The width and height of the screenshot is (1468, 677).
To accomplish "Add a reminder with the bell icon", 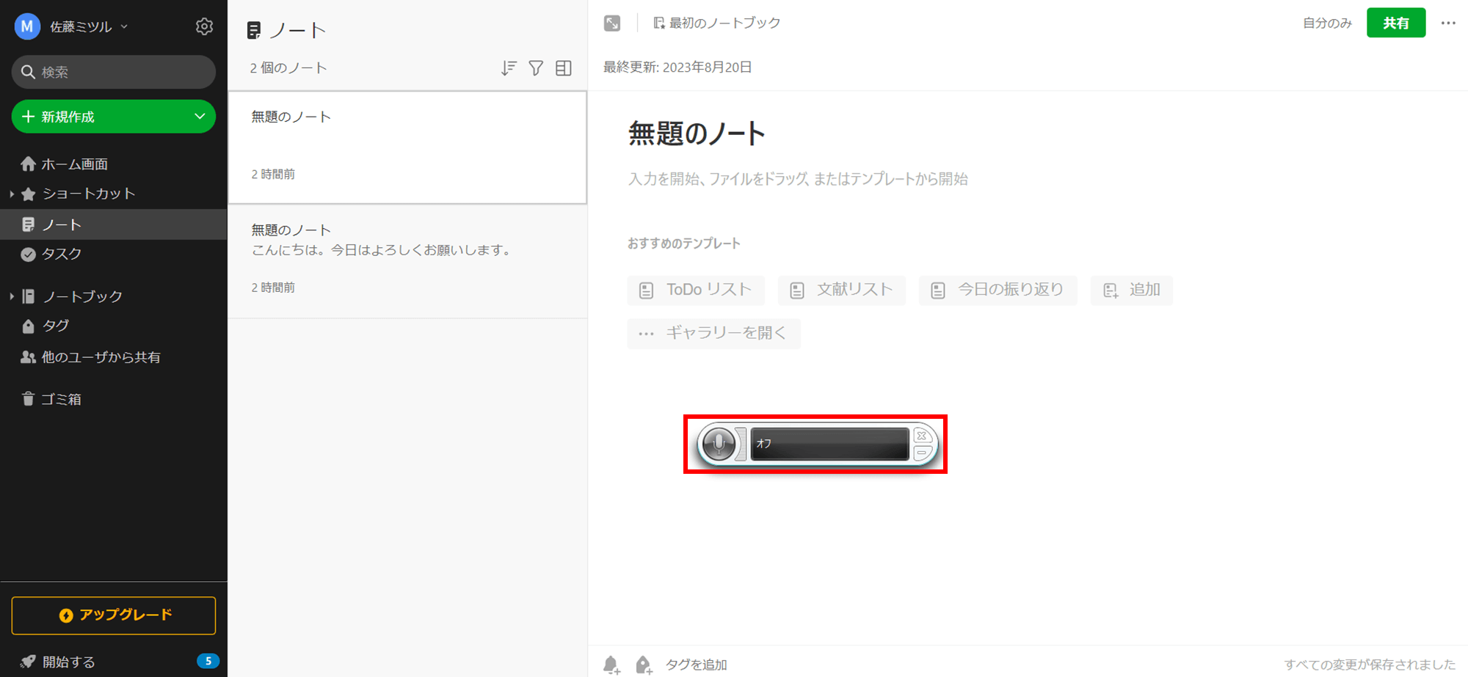I will [611, 665].
